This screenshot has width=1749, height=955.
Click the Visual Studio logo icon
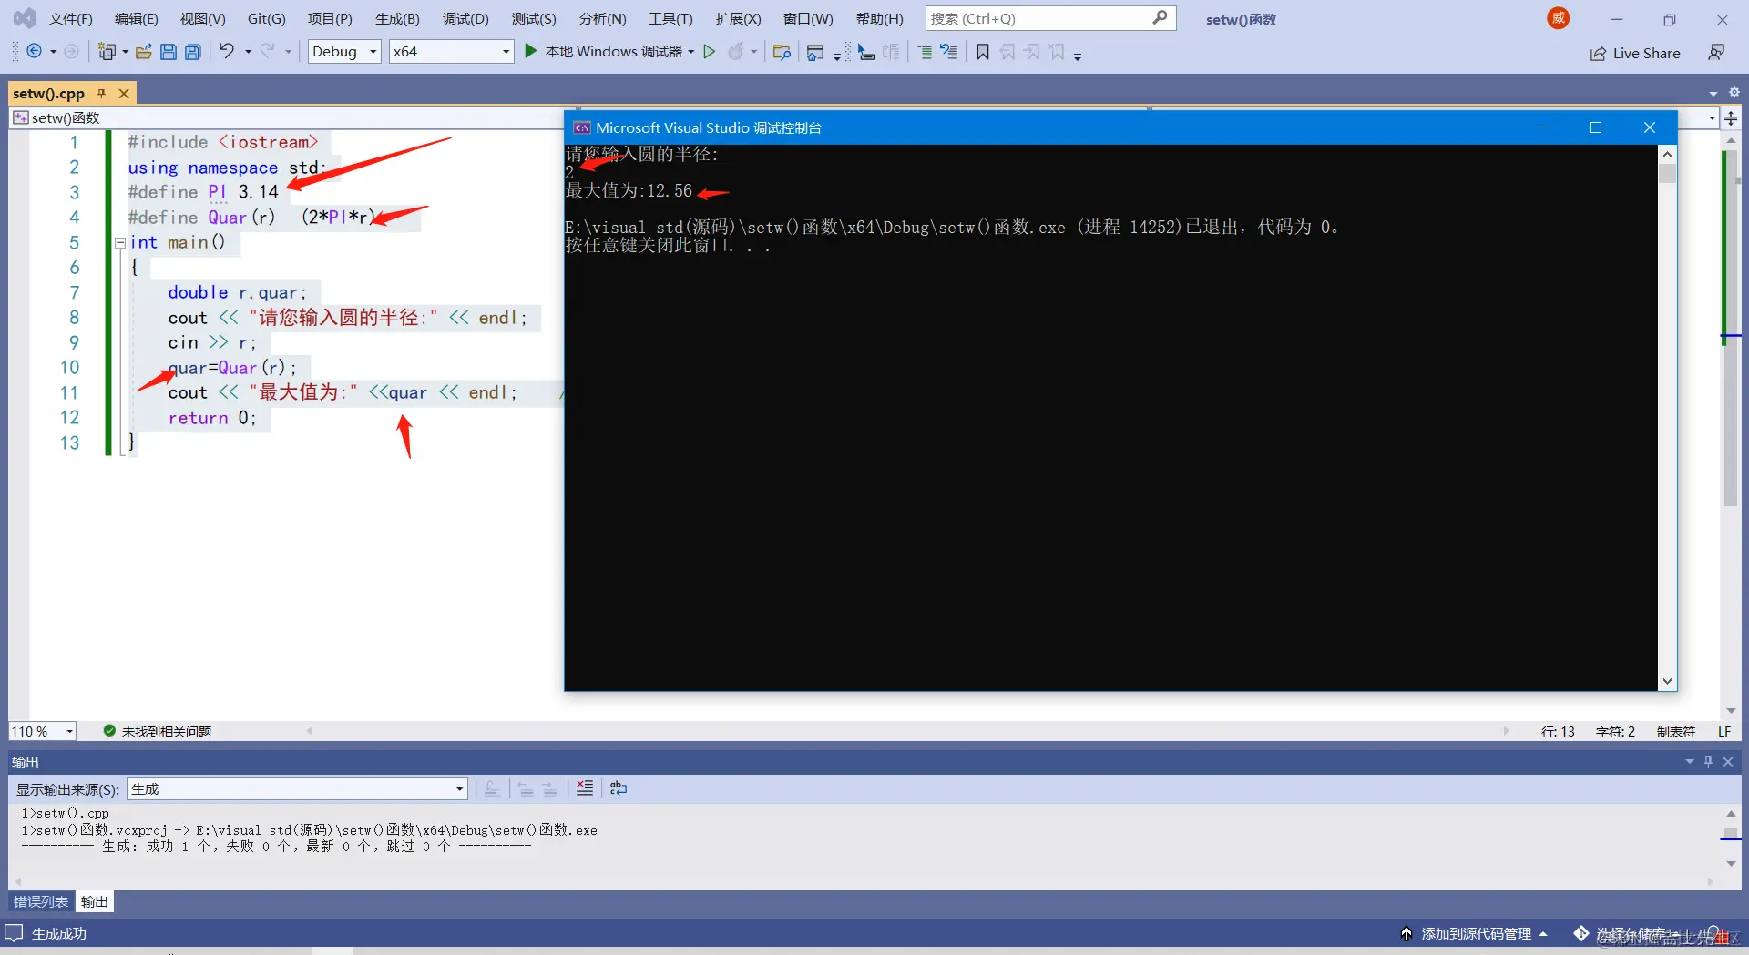(x=25, y=18)
